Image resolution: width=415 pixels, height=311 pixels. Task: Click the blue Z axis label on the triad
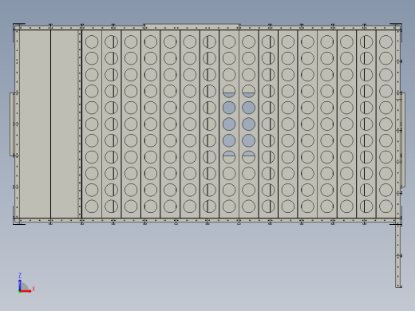click(x=20, y=275)
